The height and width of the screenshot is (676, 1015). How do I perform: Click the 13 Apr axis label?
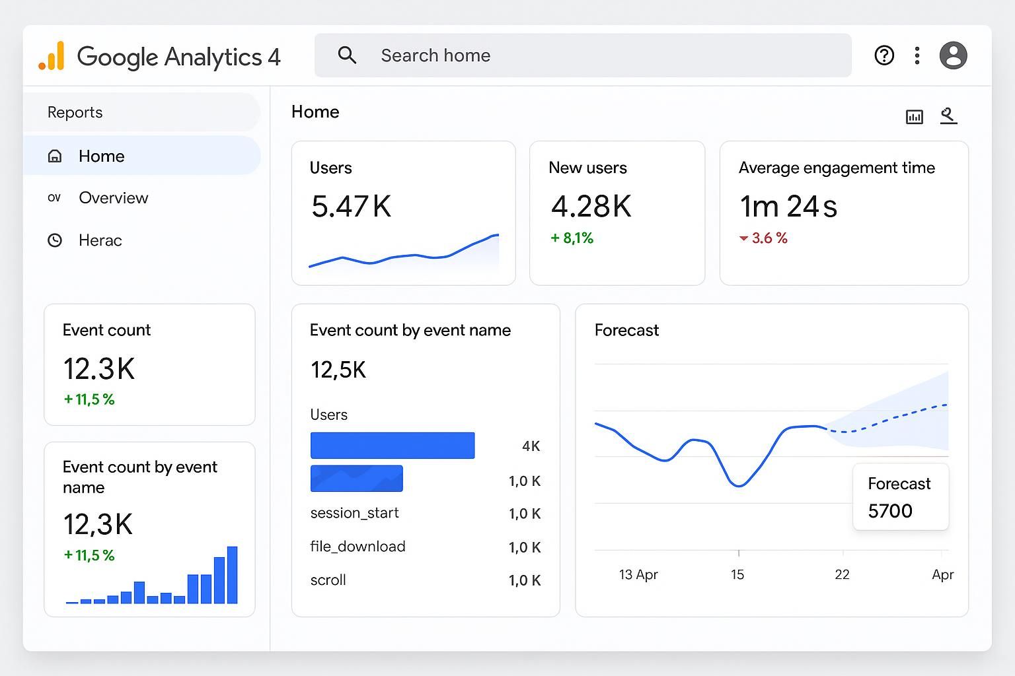coord(638,574)
